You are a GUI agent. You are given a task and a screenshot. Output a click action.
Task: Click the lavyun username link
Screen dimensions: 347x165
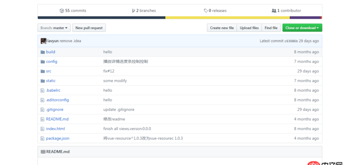(x=53, y=41)
